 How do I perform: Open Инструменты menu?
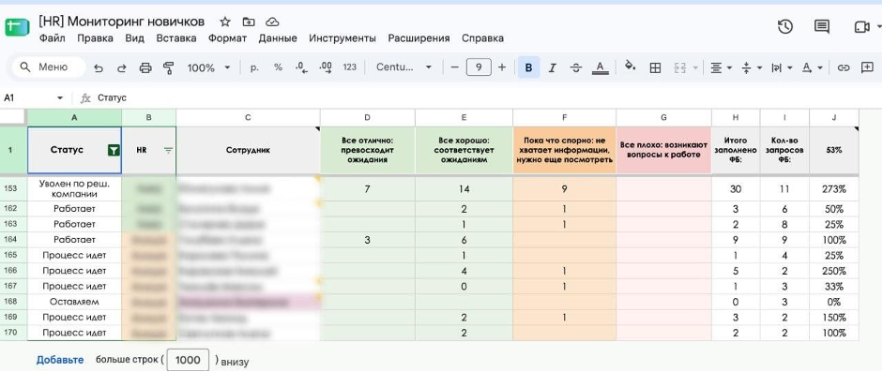[x=343, y=38]
